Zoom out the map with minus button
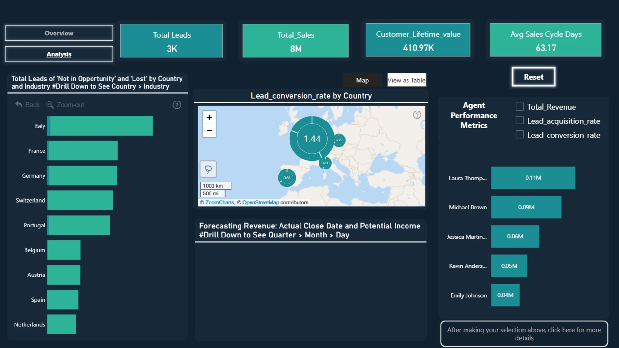 [209, 130]
